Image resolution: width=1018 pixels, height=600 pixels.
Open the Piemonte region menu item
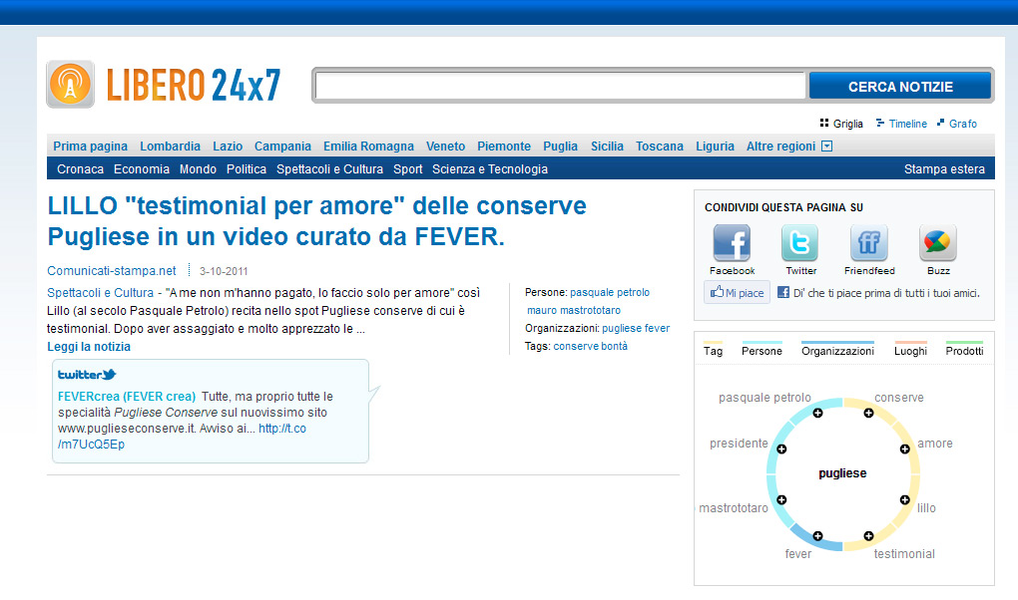[504, 146]
